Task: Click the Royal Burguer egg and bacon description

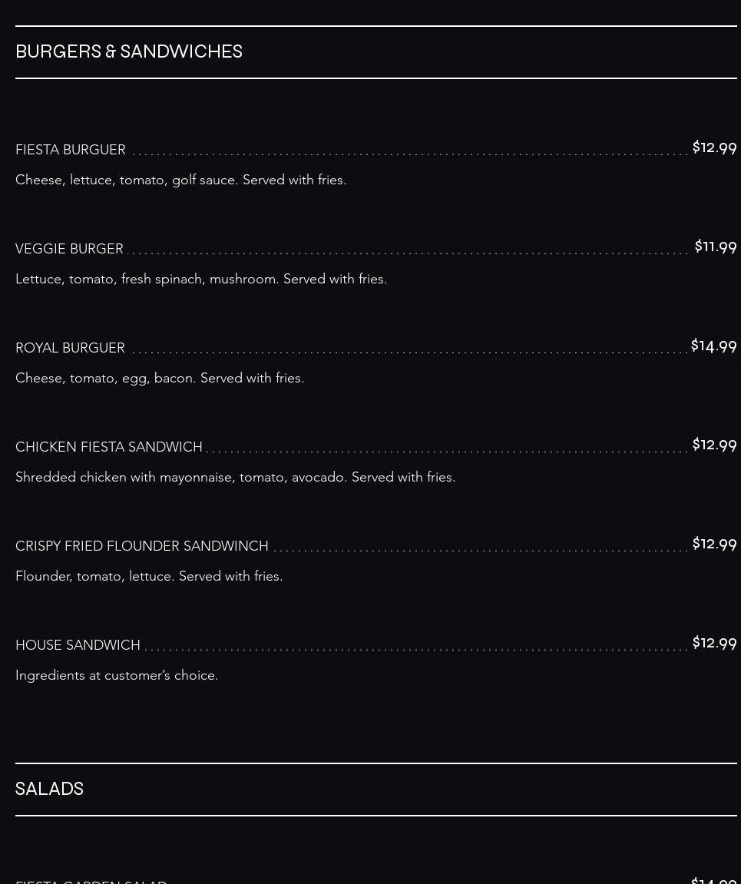Action: point(160,378)
